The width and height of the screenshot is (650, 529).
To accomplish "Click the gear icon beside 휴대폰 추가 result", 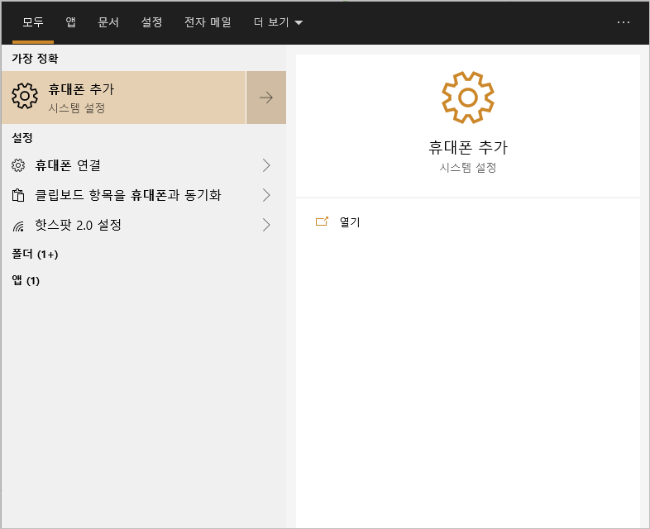I will pos(25,96).
